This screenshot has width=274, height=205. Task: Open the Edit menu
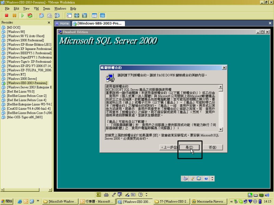pyautogui.click(x=16, y=9)
